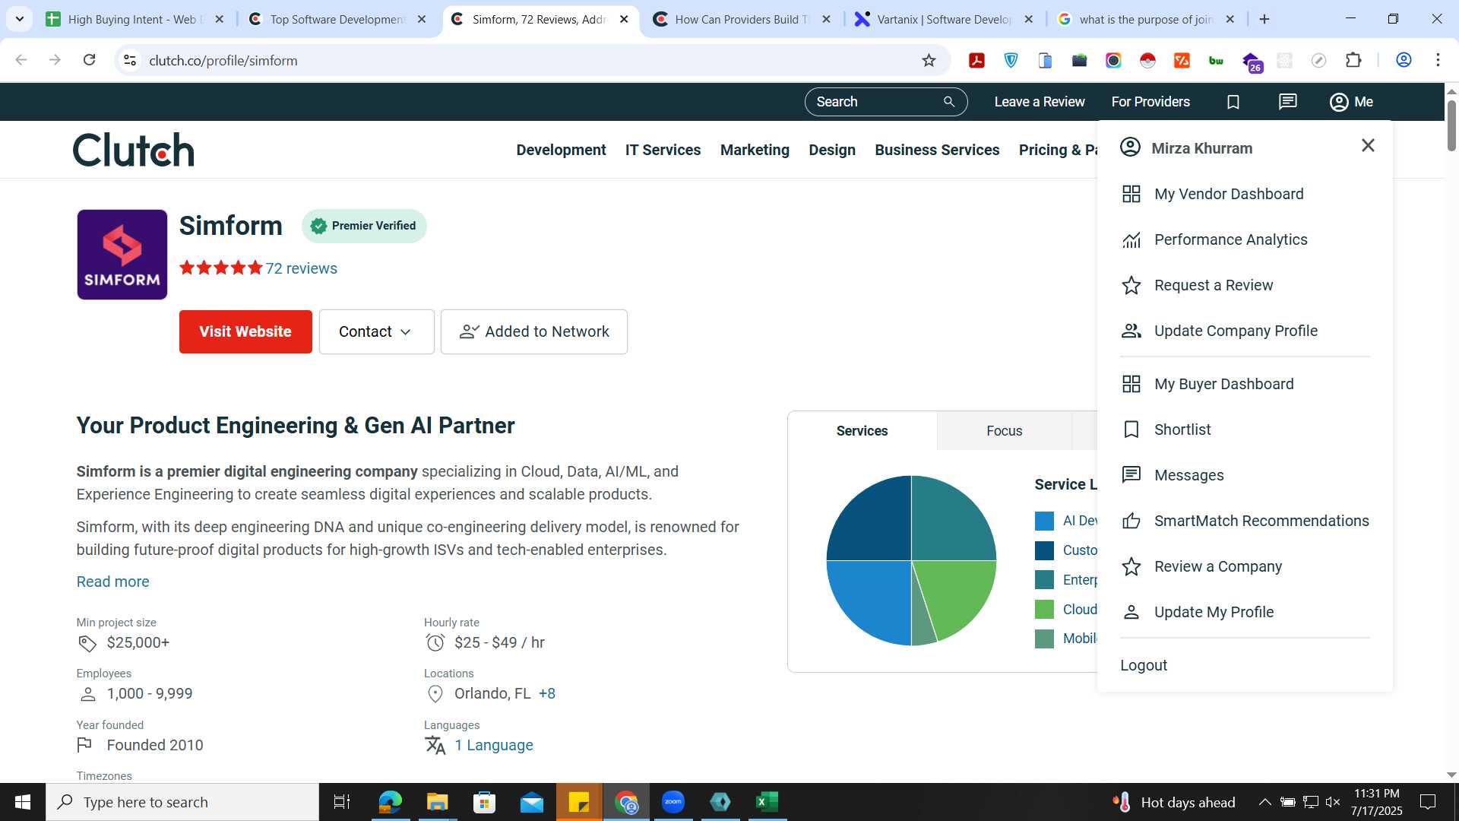This screenshot has width=1459, height=821.
Task: Open My Vendor Dashboard
Action: pos(1228,194)
